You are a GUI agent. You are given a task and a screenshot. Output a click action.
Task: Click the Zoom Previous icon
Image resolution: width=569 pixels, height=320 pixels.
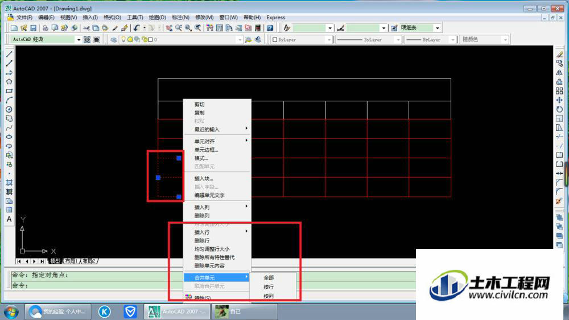198,28
